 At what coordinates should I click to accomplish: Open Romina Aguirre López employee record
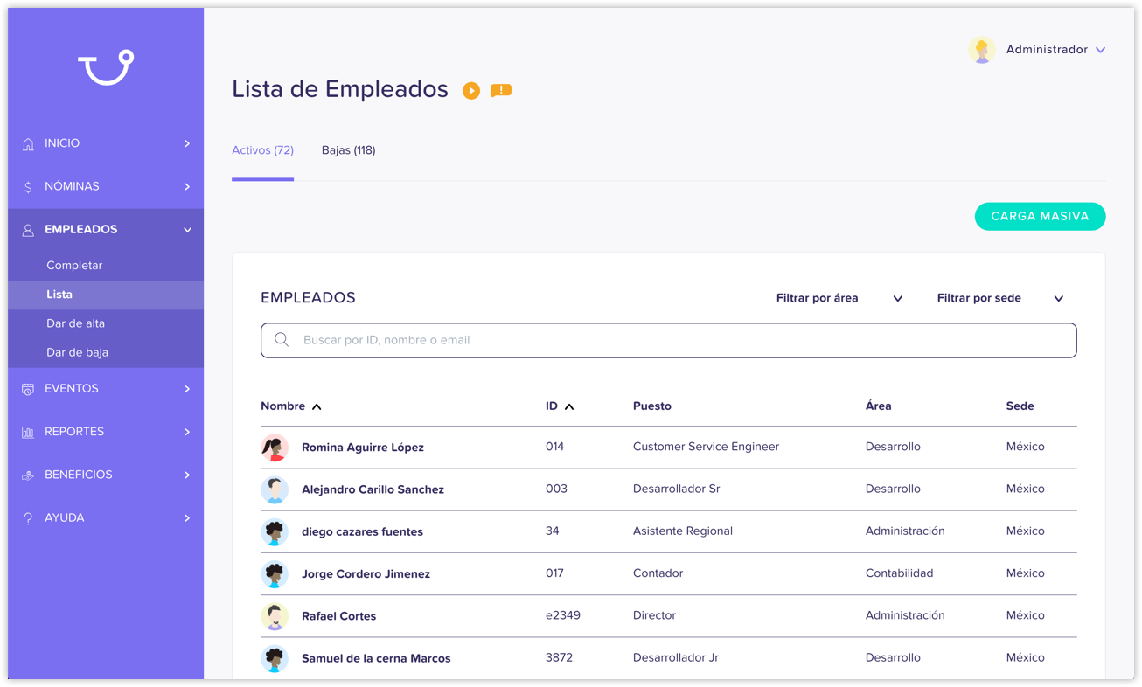(362, 448)
